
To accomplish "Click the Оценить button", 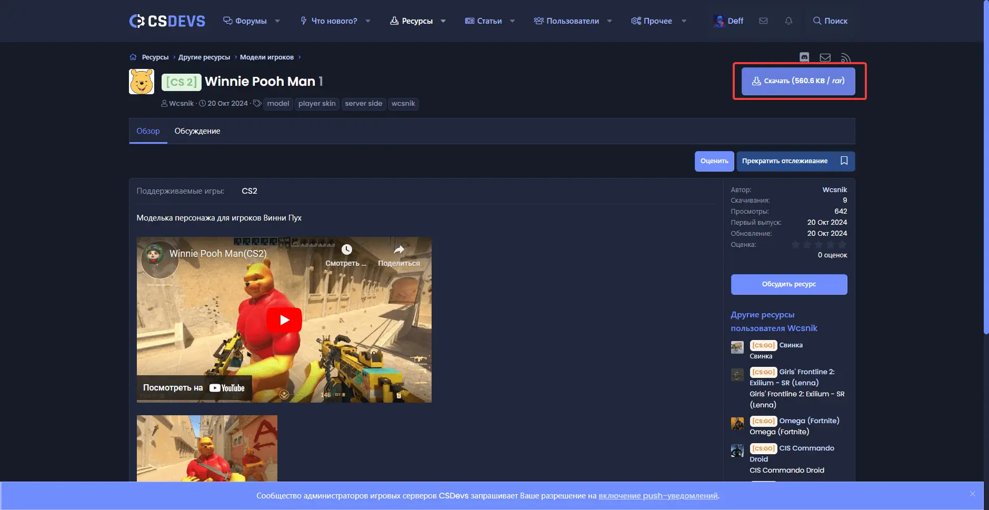I will pyautogui.click(x=714, y=161).
